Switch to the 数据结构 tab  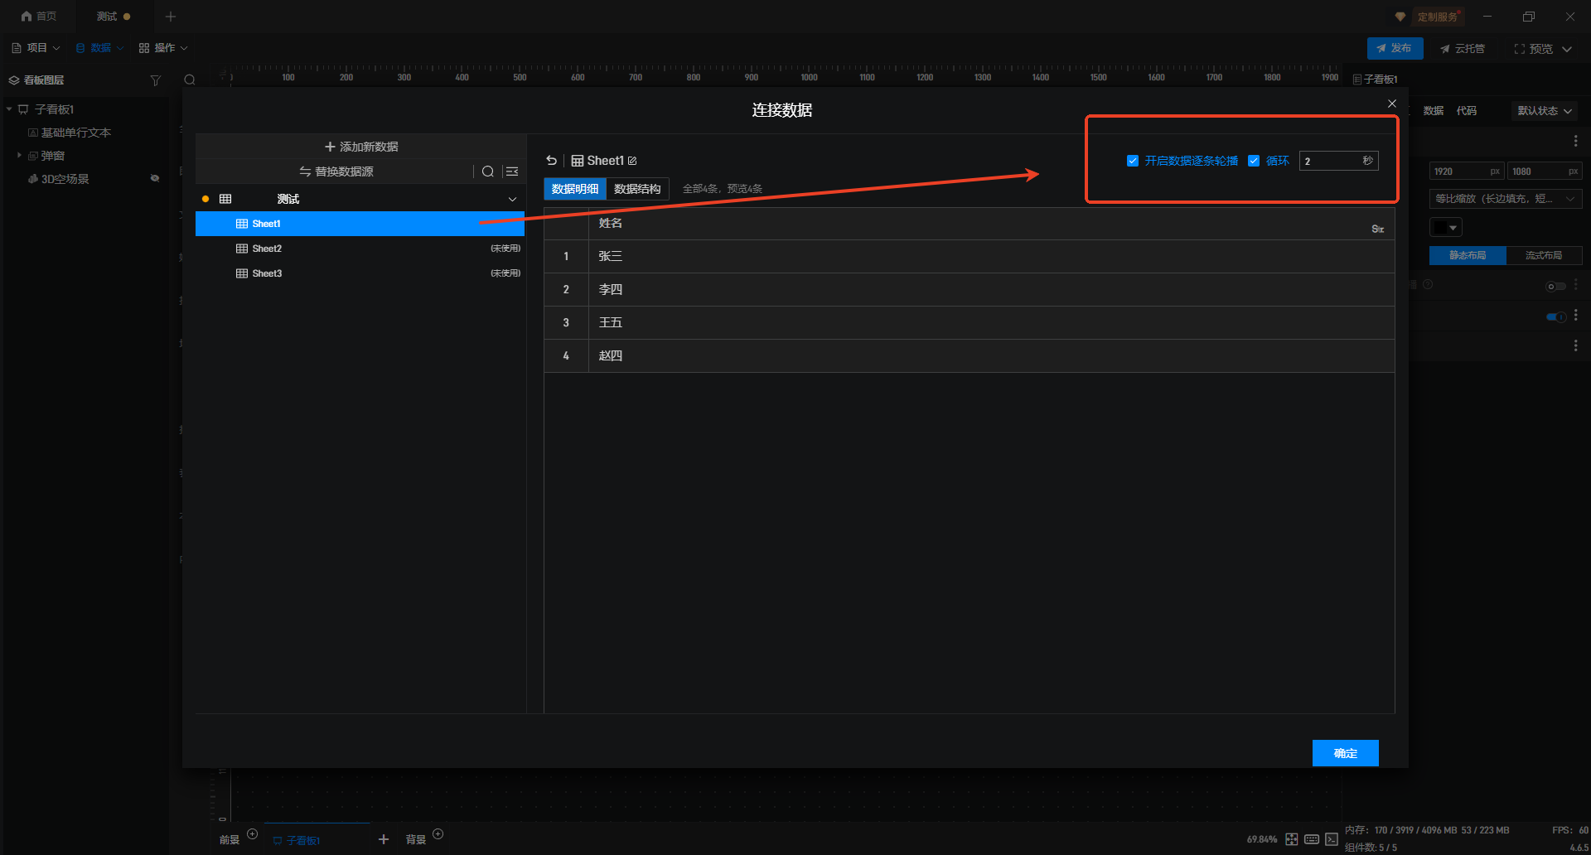point(637,189)
